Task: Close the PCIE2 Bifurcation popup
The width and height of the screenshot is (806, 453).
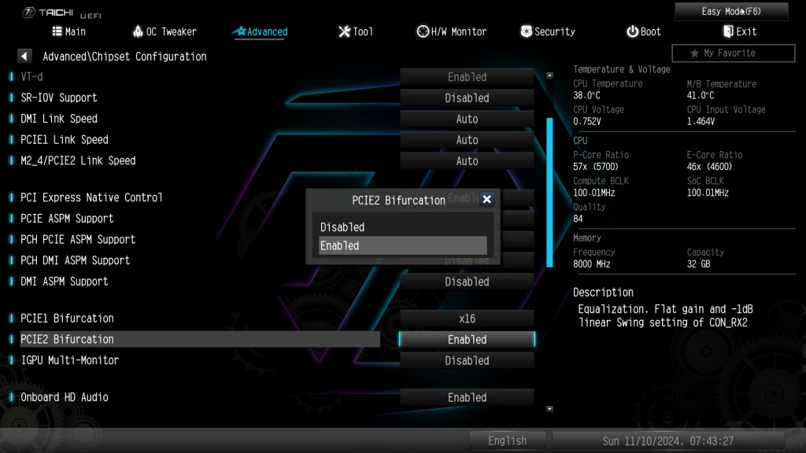Action: [x=486, y=199]
